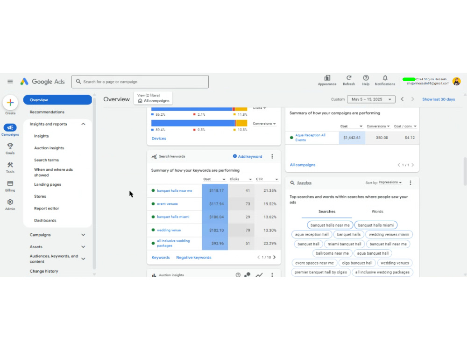
Task: Open Search keywords card options menu
Action: click(272, 156)
